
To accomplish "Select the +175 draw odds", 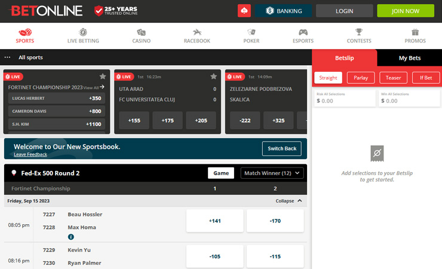I will click(167, 120).
